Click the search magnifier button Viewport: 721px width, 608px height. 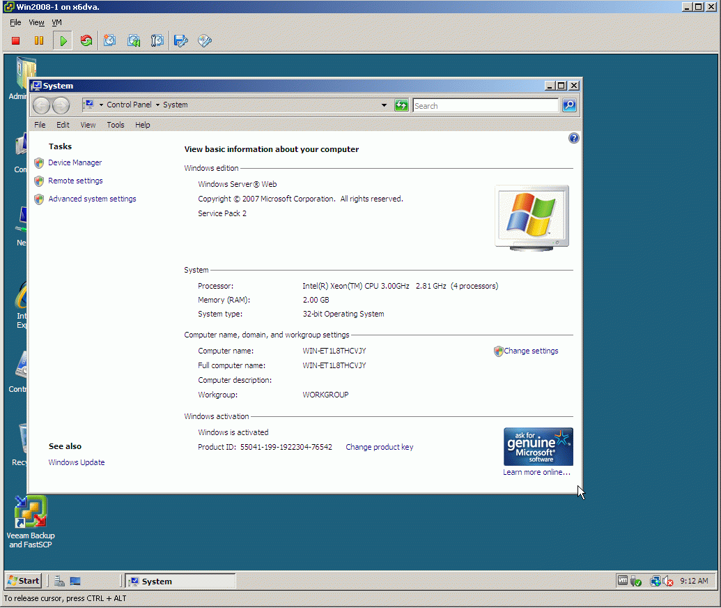pos(569,105)
